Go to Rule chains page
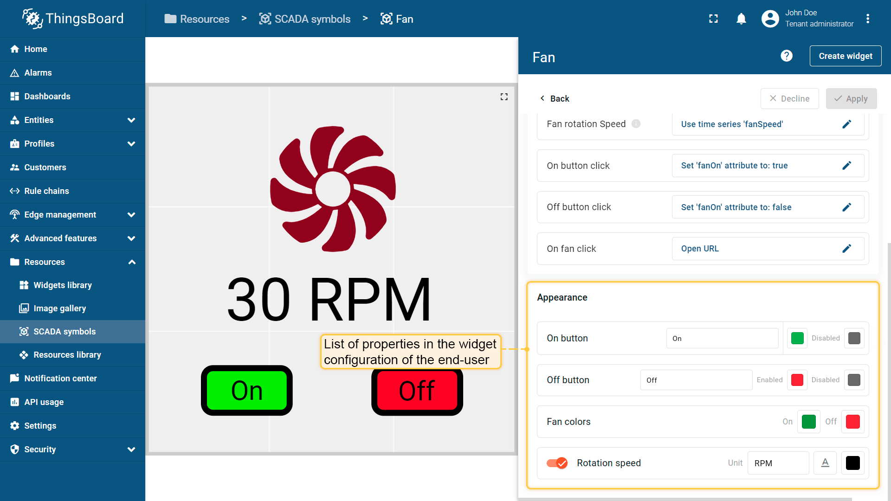 [46, 191]
